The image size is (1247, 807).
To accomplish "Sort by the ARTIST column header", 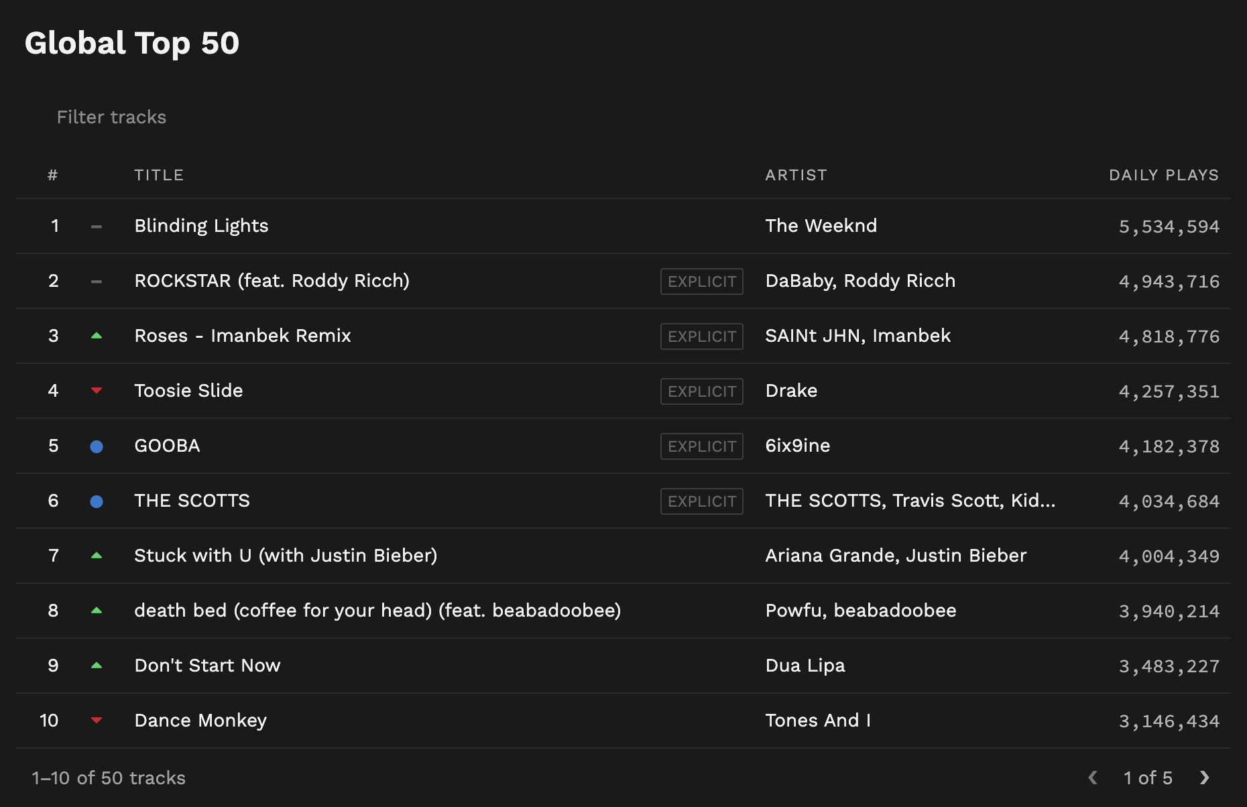I will [796, 175].
